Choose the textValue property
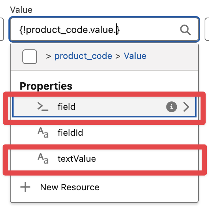Screen dimensions: 209x210 [104, 159]
